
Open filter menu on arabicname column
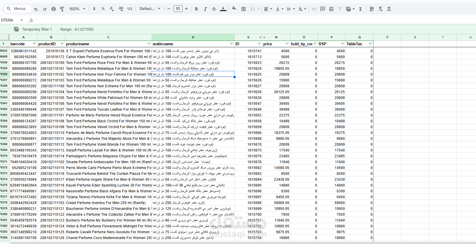click(x=231, y=44)
